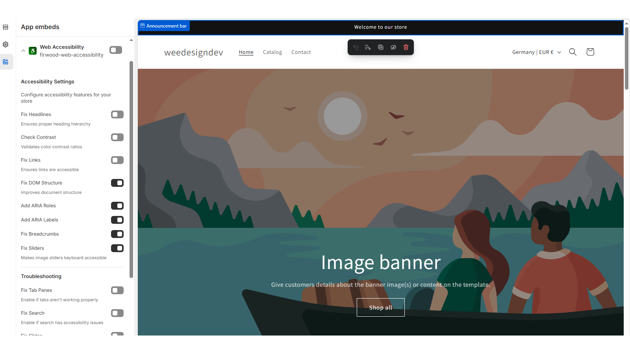Screen dimensions: 630x354
Task: Open the Sections panel icon in the sidebar
Action: [6, 27]
